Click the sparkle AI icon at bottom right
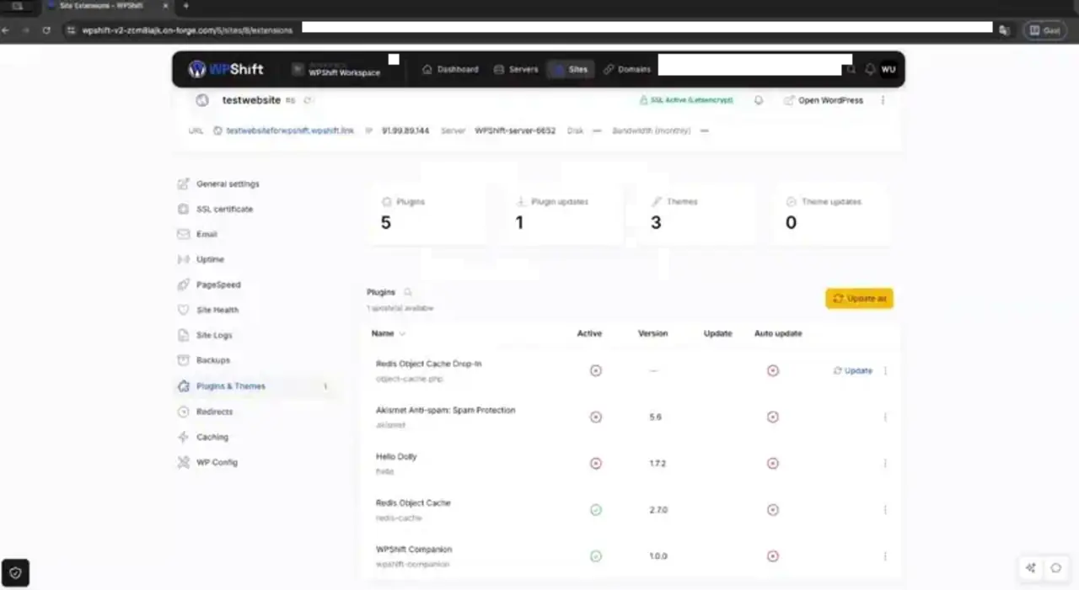Screen dimensions: 1079x590 [x=1030, y=568]
